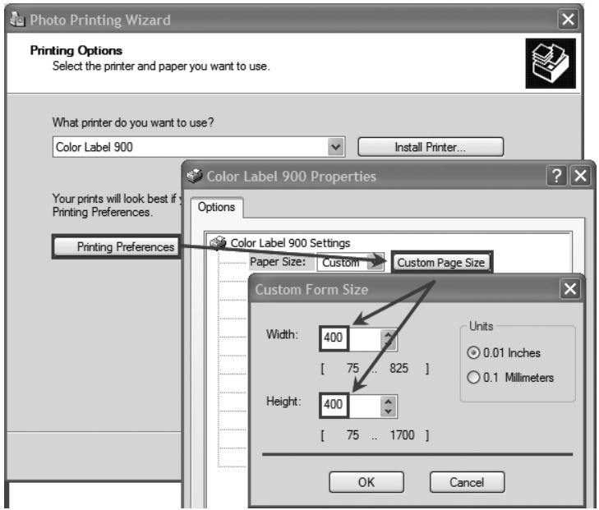The height and width of the screenshot is (510, 599).
Task: Open the printer selection dropdown
Action: point(336,147)
